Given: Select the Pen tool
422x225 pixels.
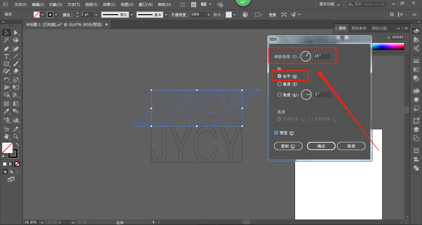Looking at the screenshot, I should point(6,49).
